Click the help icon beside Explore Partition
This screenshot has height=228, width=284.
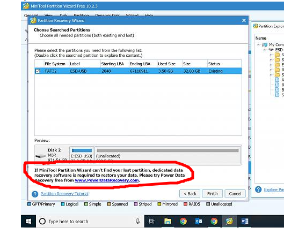[x=258, y=189]
